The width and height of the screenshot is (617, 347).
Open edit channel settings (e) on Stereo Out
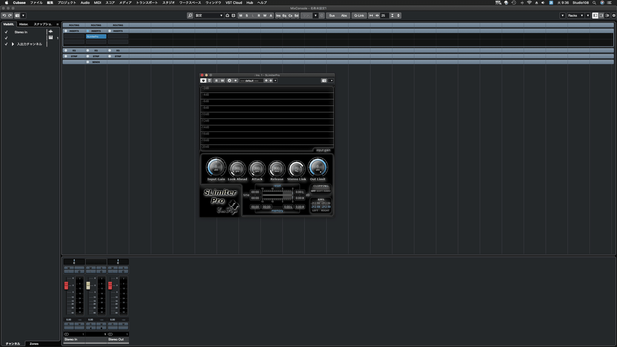(123, 271)
